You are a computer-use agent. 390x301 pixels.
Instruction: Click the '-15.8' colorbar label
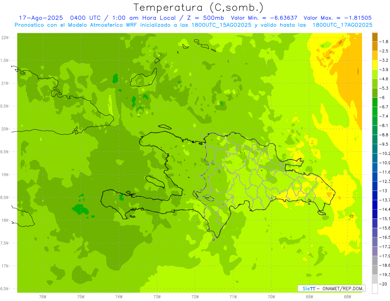384,228
